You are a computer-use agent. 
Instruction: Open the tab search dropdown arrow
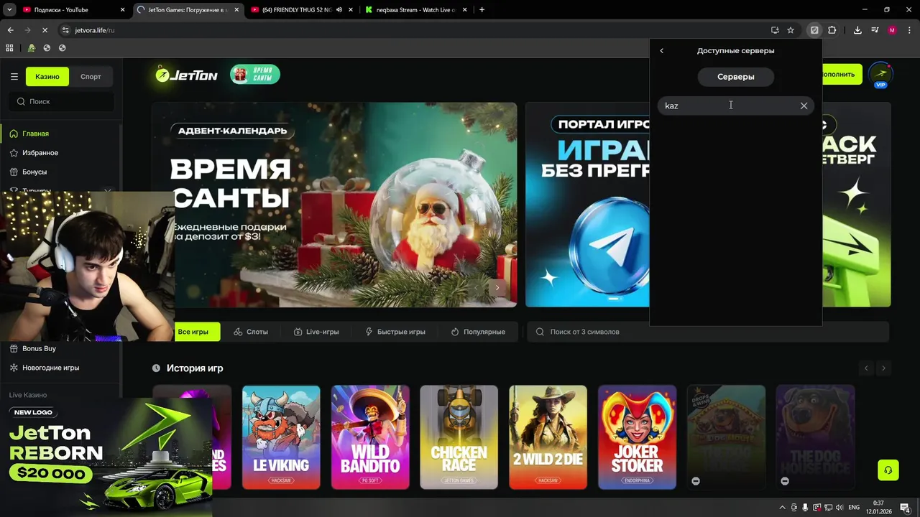[9, 9]
